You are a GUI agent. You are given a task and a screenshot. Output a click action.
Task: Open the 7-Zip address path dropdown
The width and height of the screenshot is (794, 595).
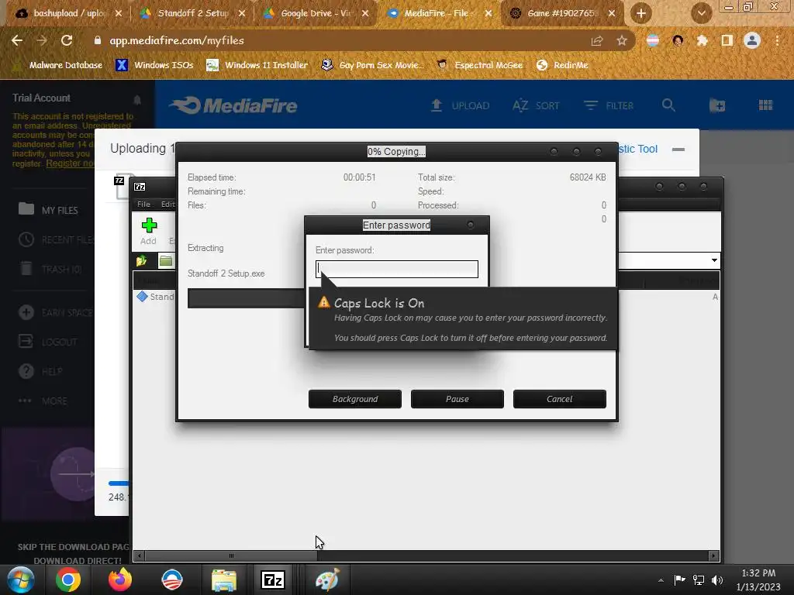coord(714,260)
